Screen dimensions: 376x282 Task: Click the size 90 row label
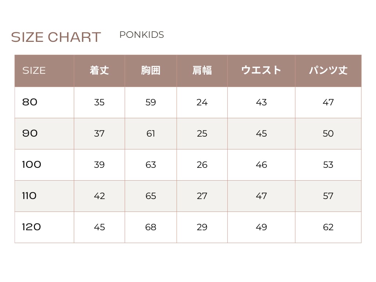[x=30, y=133]
